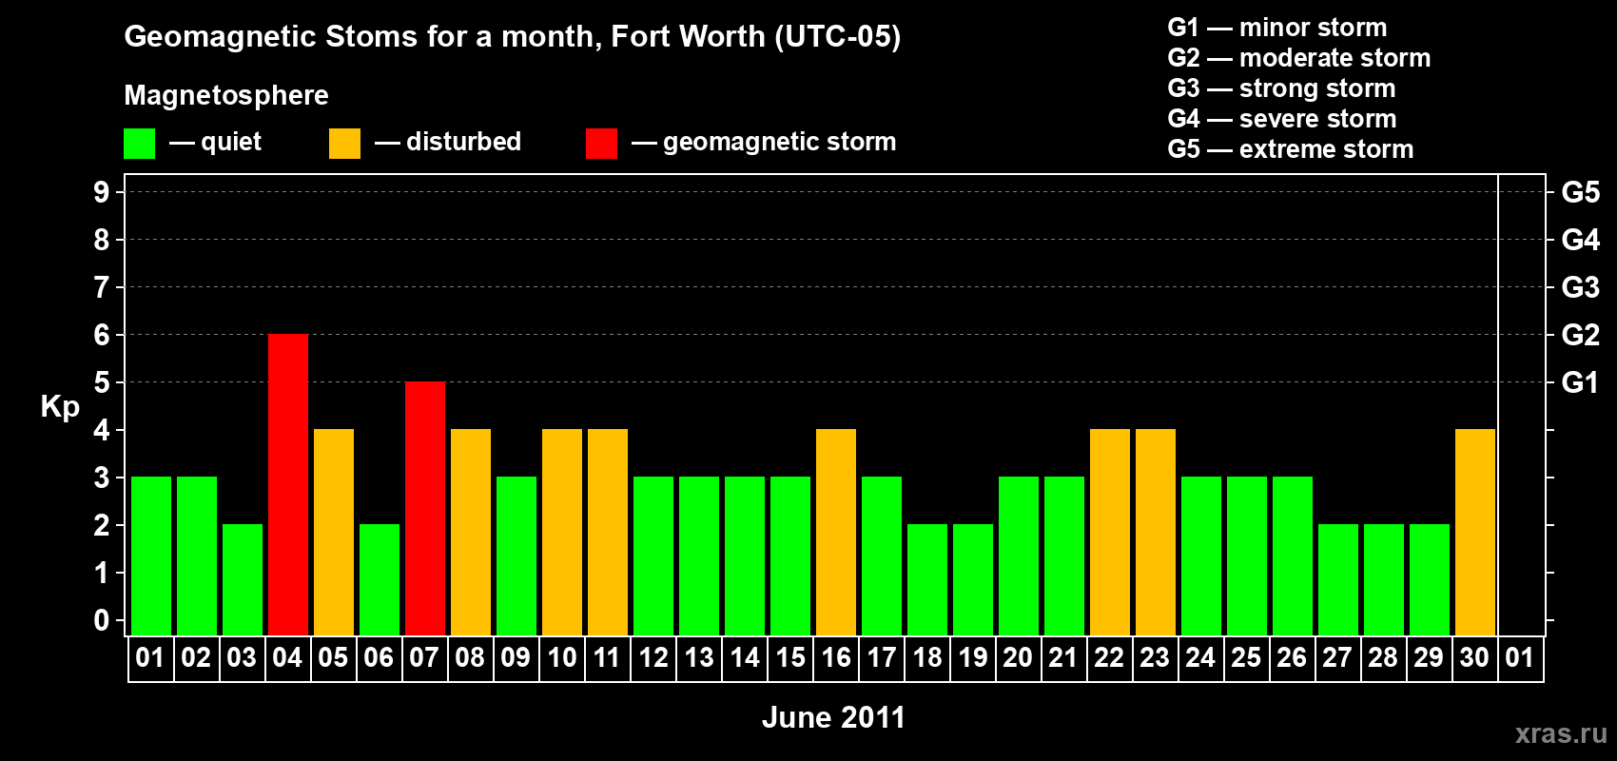Click the orange disturbed legend swatch
1617x761 pixels.
[344, 144]
